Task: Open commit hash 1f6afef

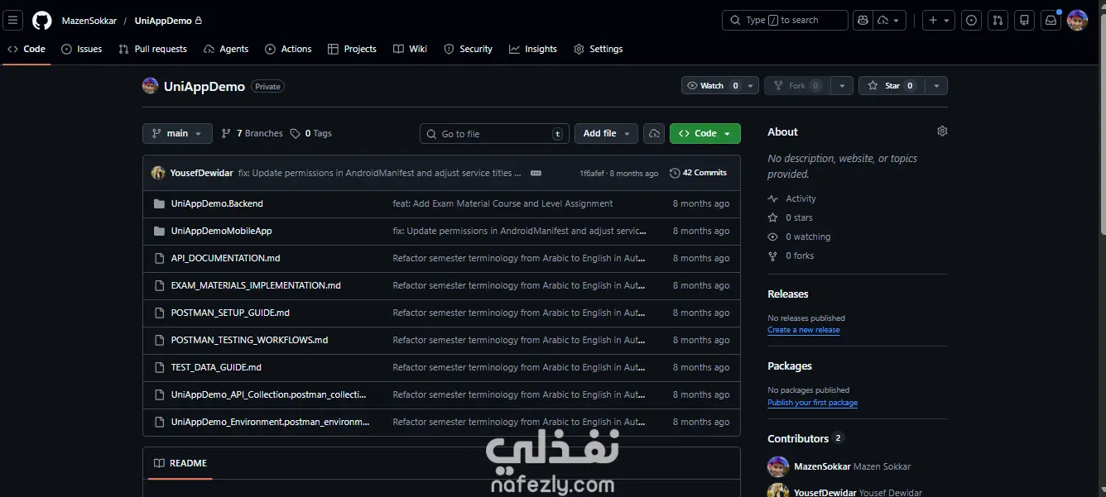Action: point(592,174)
